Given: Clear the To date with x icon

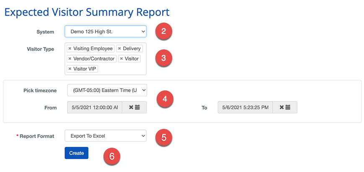Looking at the screenshot, I should 282,108.
